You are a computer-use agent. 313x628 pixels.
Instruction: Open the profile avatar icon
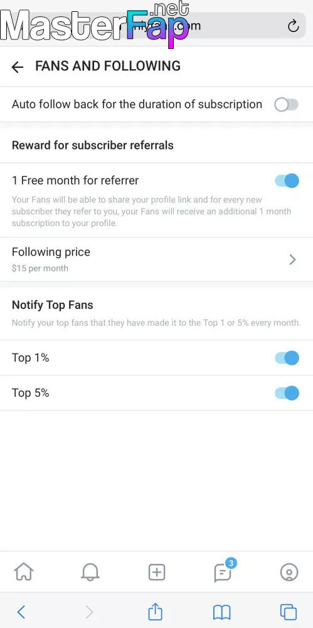click(289, 572)
